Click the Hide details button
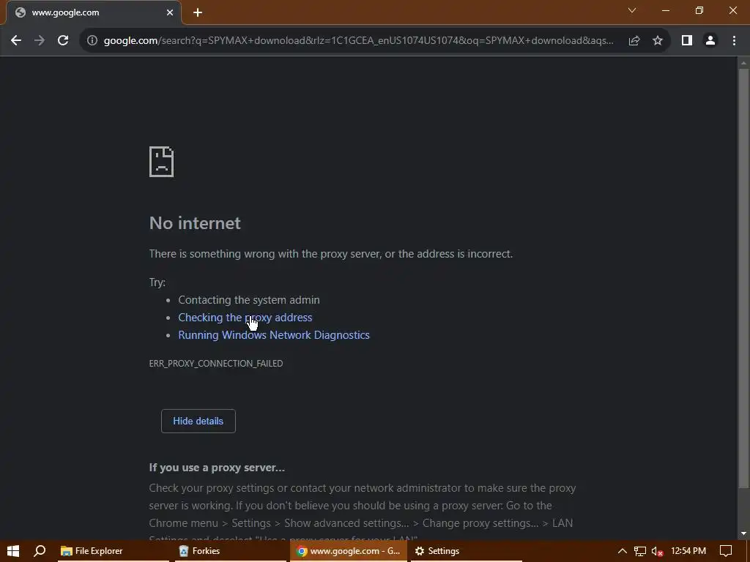750x562 pixels. (x=198, y=421)
